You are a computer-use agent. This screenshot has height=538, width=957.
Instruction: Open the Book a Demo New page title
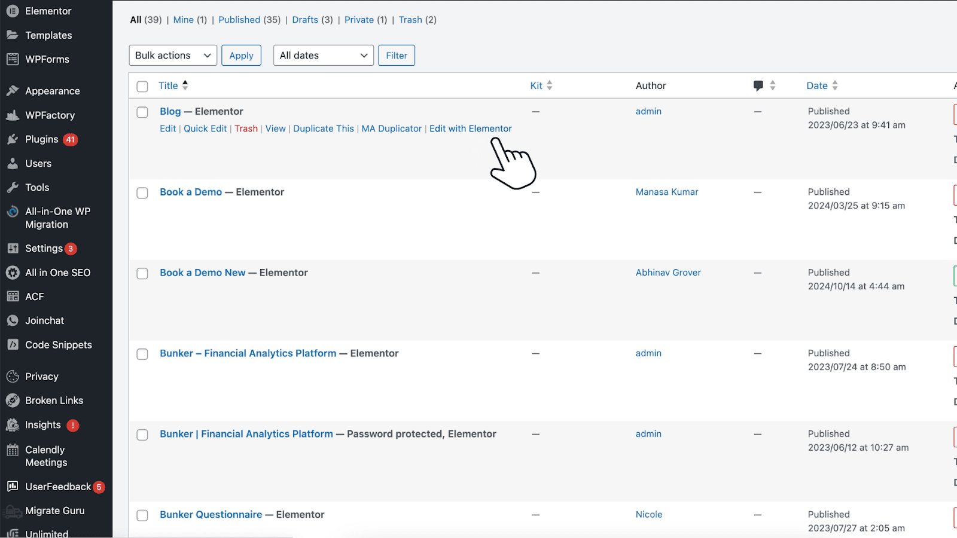point(203,273)
